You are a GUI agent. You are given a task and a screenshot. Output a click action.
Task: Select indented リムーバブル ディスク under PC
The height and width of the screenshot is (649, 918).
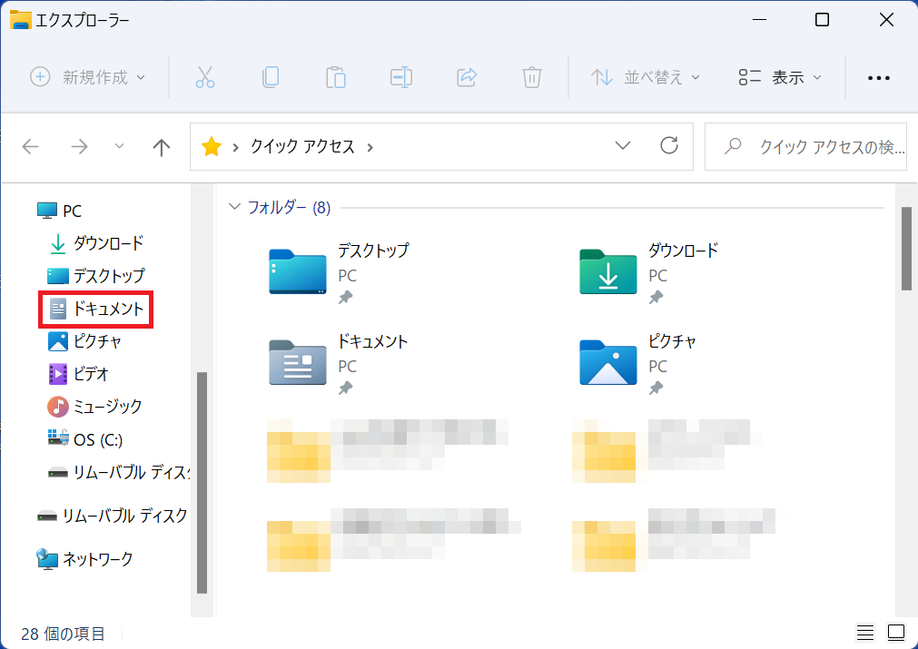(119, 472)
